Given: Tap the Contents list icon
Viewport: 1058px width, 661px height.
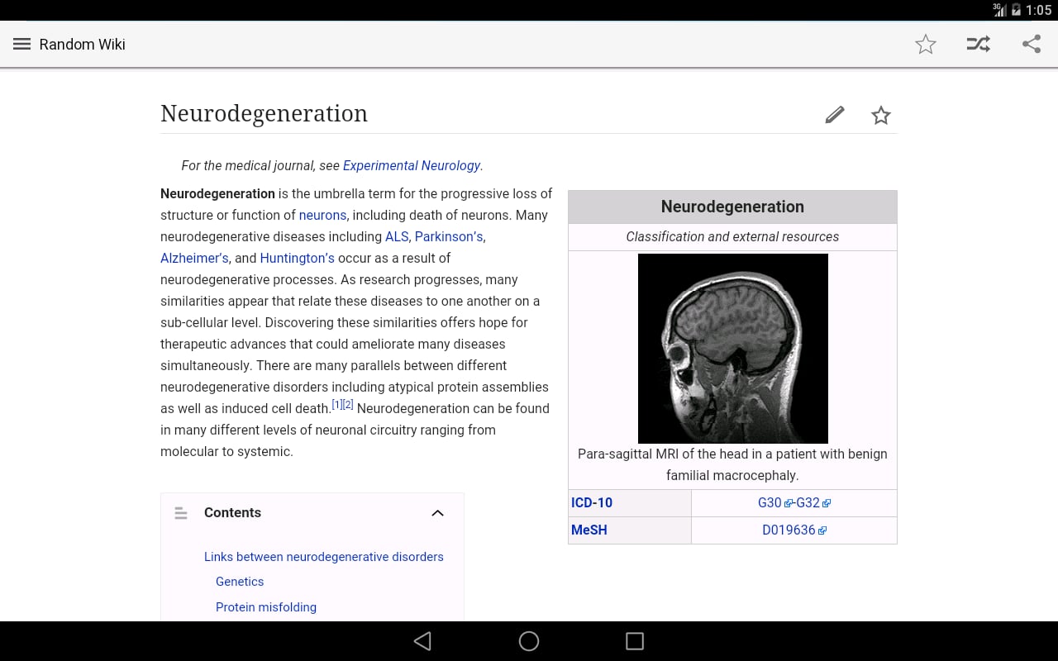Looking at the screenshot, I should (181, 513).
